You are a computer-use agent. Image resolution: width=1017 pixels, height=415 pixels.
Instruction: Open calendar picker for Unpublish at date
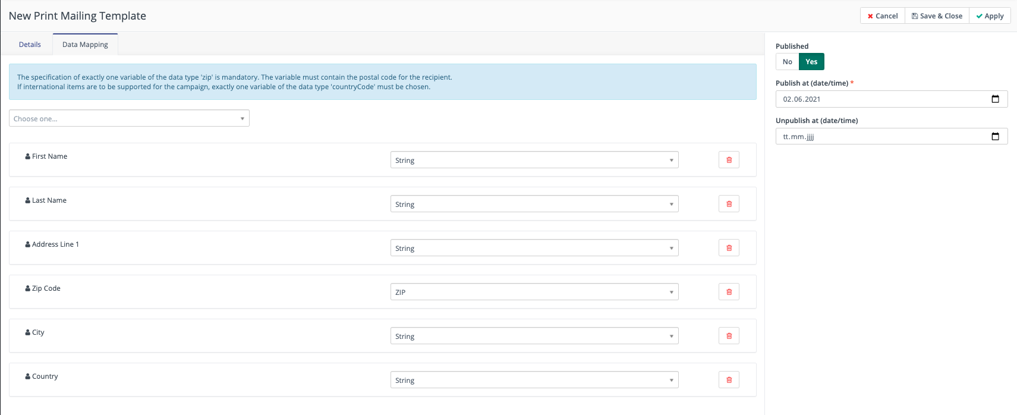(x=995, y=137)
